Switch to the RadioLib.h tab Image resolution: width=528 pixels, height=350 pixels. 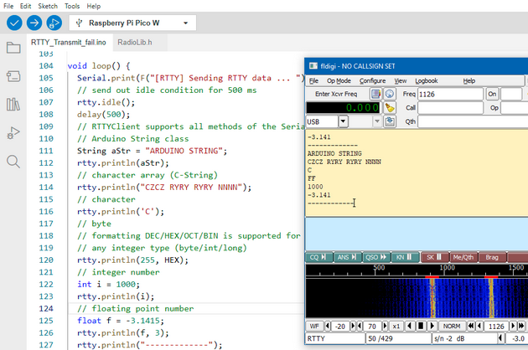(x=135, y=43)
